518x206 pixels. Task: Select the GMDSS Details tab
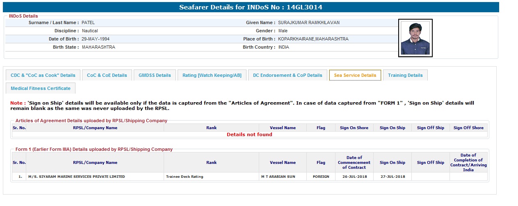(x=155, y=75)
